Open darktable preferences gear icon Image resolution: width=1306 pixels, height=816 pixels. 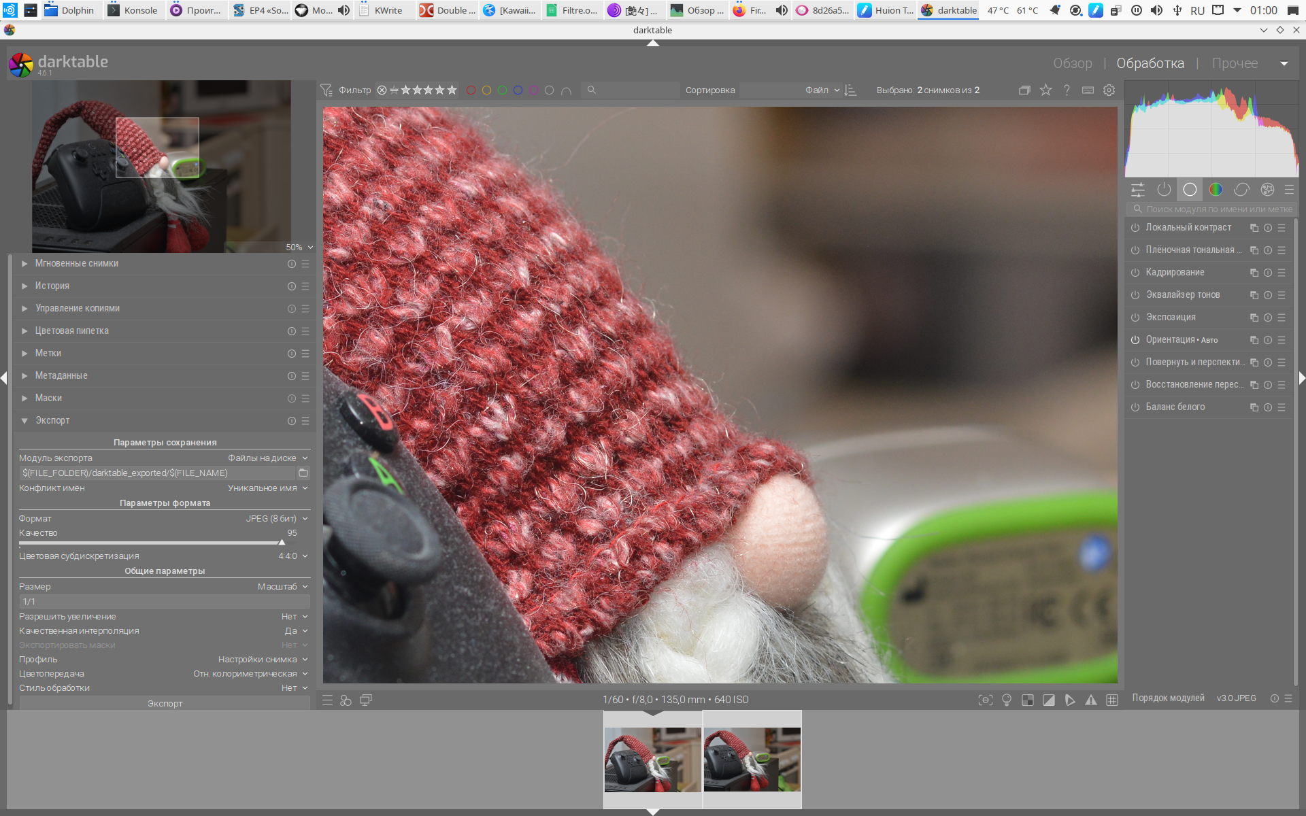pyautogui.click(x=1109, y=90)
